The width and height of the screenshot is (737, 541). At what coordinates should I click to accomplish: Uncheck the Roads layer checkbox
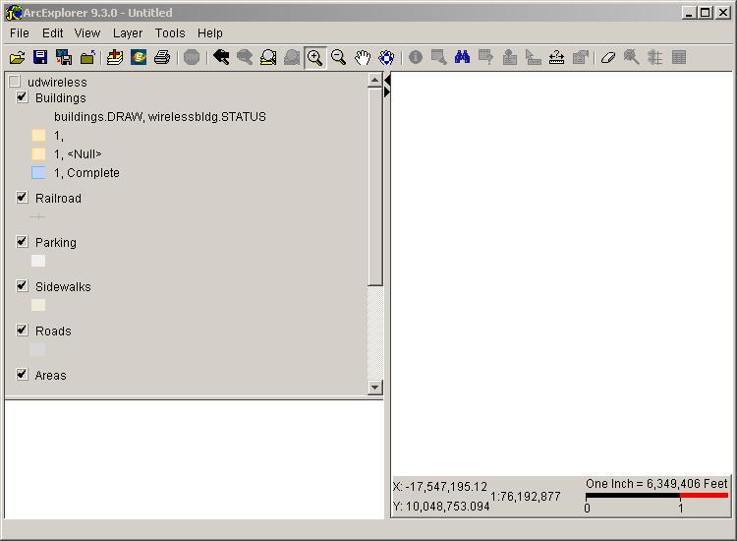[22, 331]
